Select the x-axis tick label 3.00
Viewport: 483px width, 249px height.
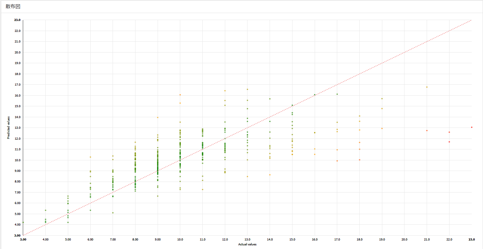tap(23, 240)
